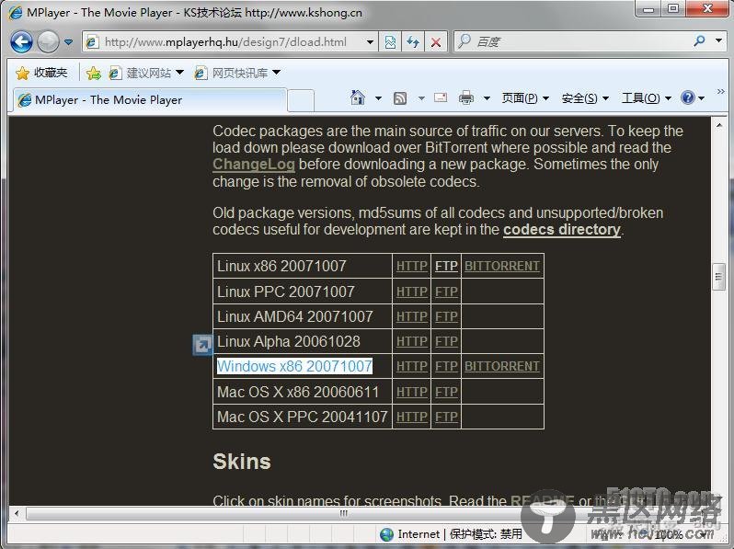Click the highlighted Windows x86 20071007 text
This screenshot has height=549, width=734.
[294, 366]
